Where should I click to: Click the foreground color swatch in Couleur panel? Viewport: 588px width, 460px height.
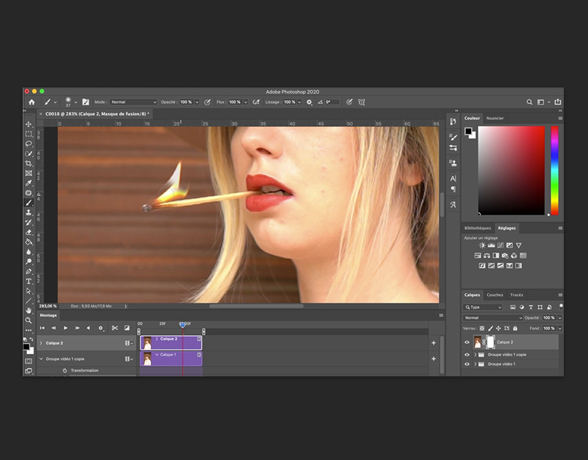point(468,131)
